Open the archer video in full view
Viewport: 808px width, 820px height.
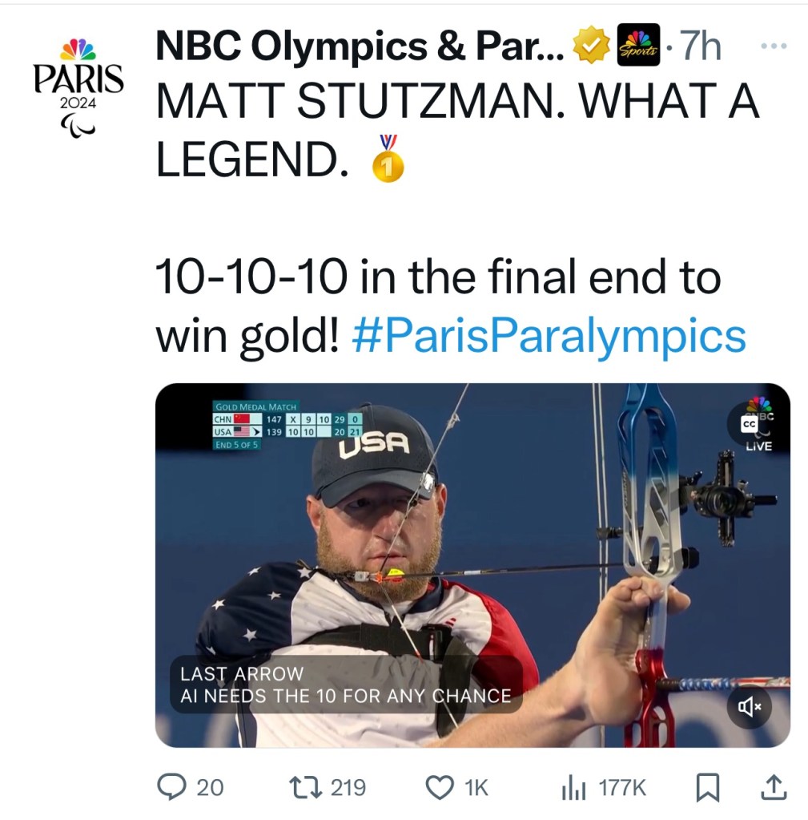[x=472, y=565]
